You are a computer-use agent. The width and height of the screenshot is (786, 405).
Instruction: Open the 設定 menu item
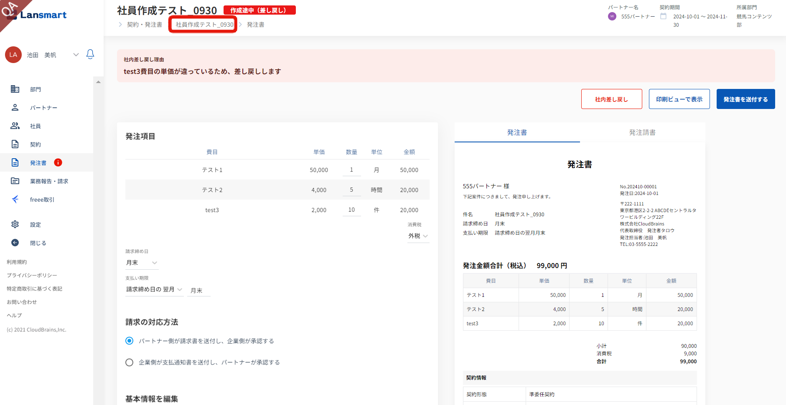pyautogui.click(x=46, y=224)
